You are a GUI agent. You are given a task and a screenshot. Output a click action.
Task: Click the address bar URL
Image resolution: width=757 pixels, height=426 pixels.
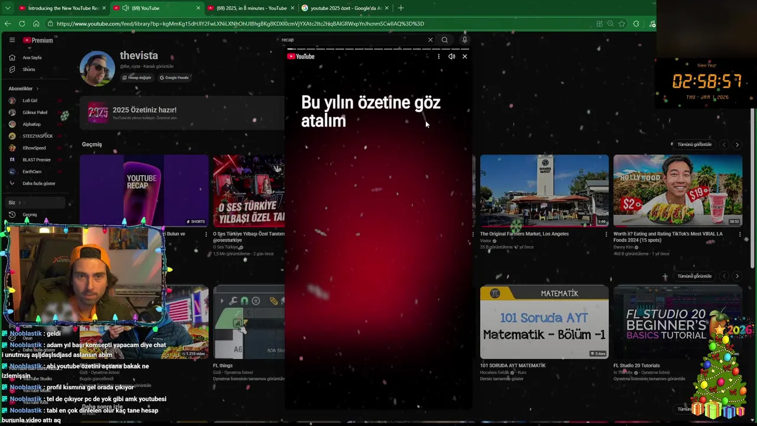tap(240, 24)
